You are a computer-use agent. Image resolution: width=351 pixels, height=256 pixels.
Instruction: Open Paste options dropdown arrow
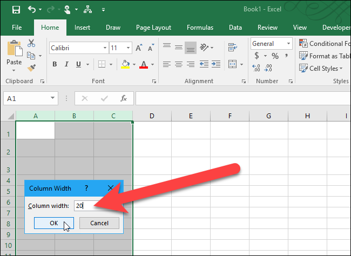(14, 71)
